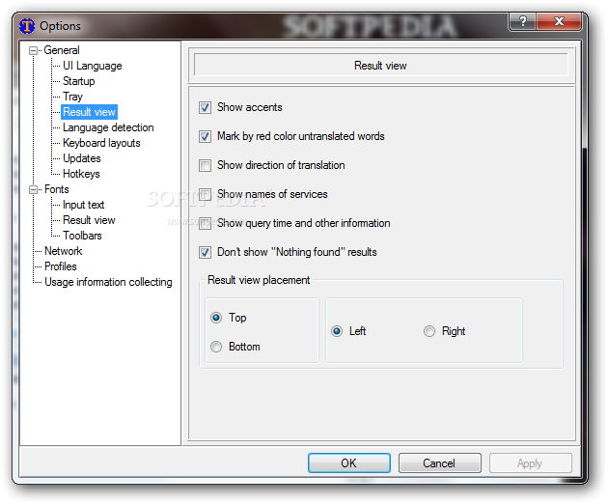The width and height of the screenshot is (608, 504).
Task: Uncheck Show accents checkbox
Action: tap(206, 107)
